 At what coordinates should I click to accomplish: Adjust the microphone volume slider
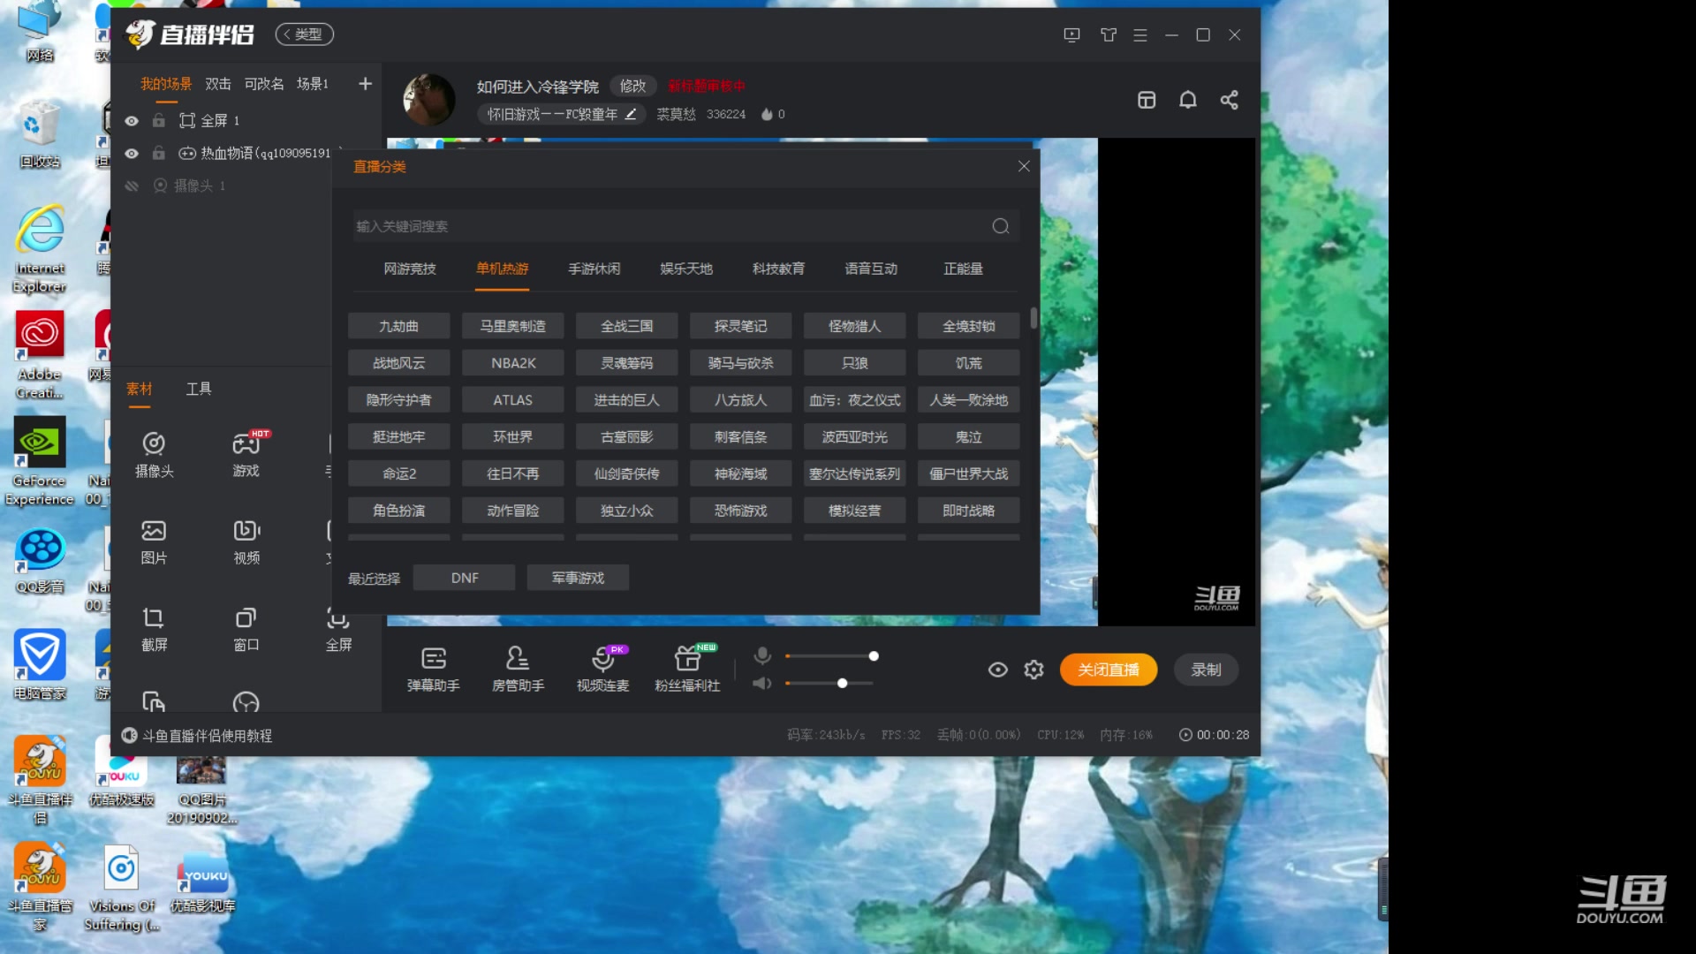[x=830, y=656]
